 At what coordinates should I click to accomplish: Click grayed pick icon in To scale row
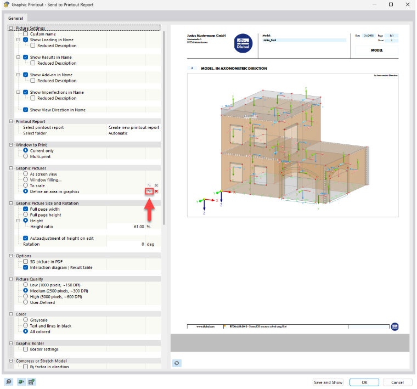(x=149, y=185)
